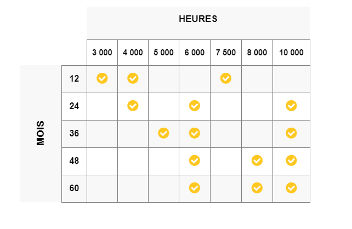Select the checkmark at 24 months, 4 000 hours

click(x=133, y=106)
